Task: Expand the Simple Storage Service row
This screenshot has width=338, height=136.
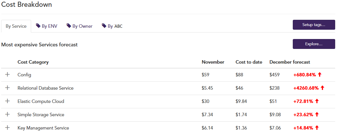Action: tap(8, 115)
